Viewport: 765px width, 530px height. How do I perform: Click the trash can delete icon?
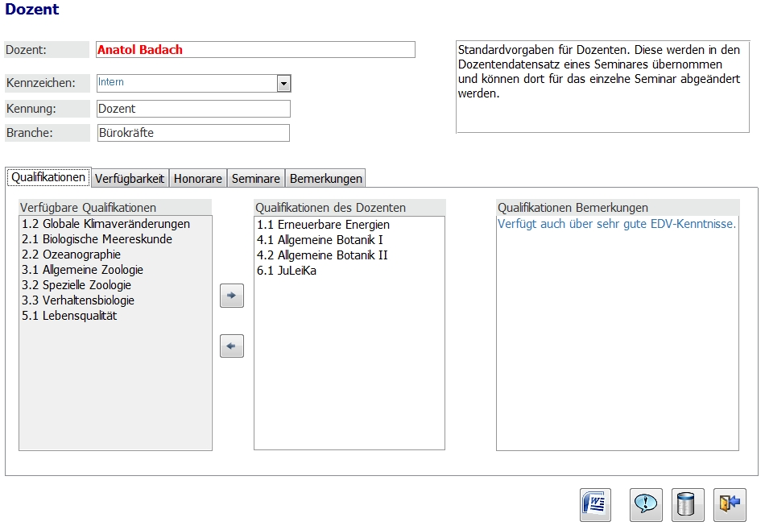pos(687,504)
